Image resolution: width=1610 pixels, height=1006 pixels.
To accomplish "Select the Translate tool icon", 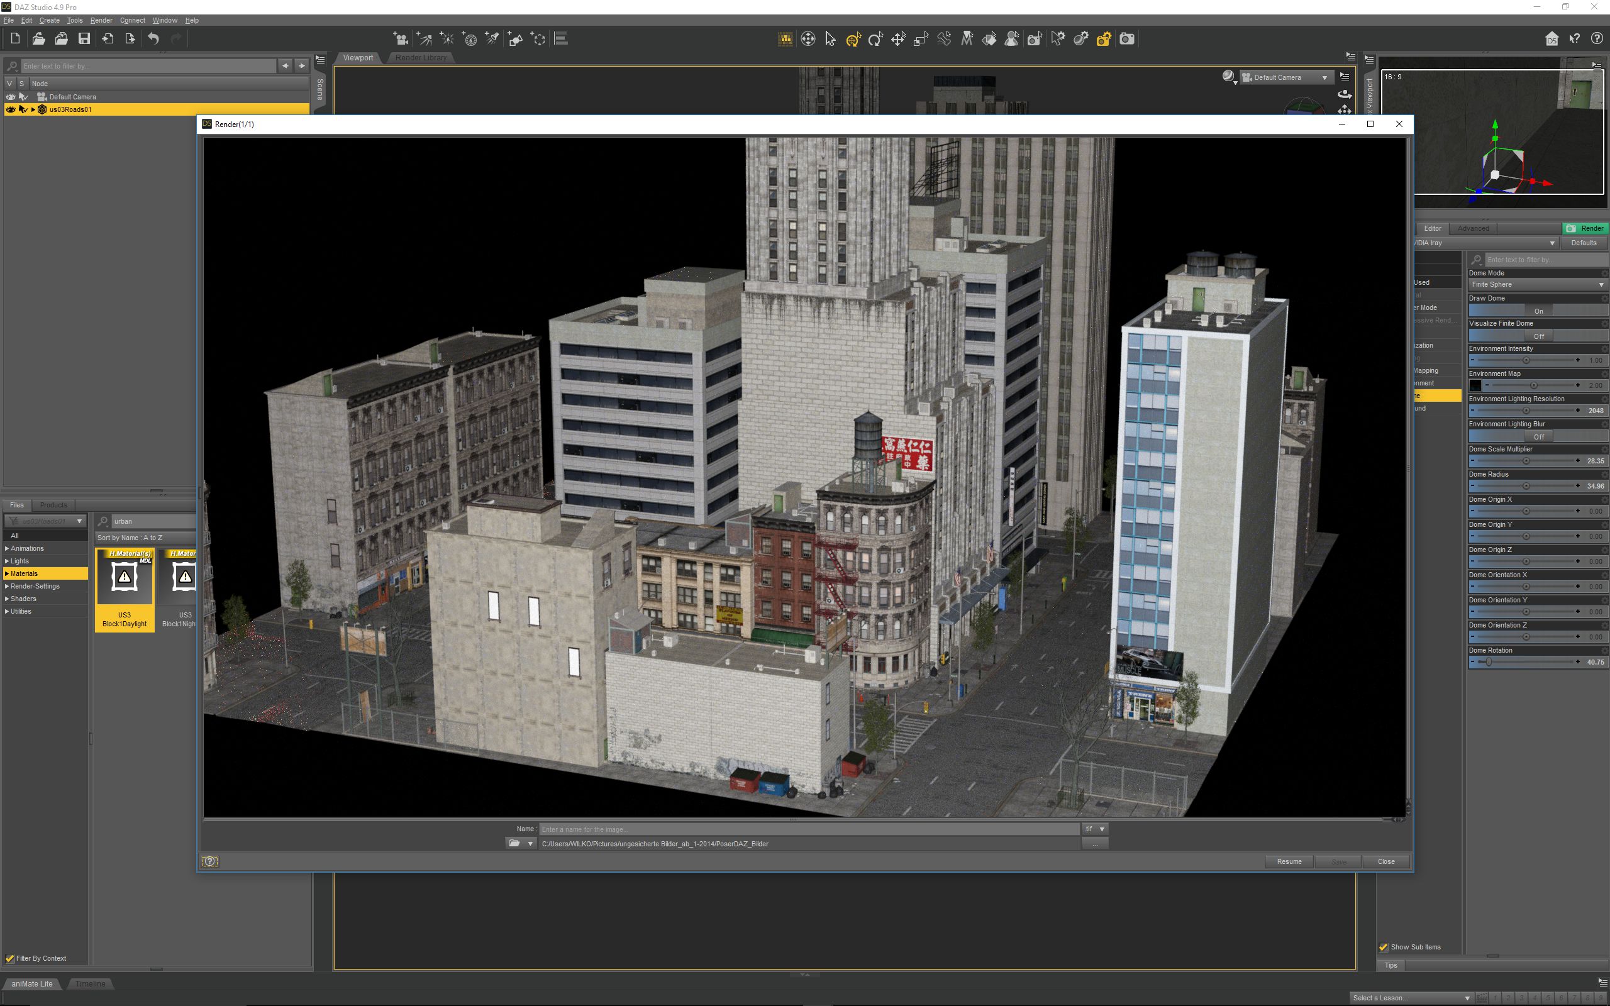I will (898, 39).
